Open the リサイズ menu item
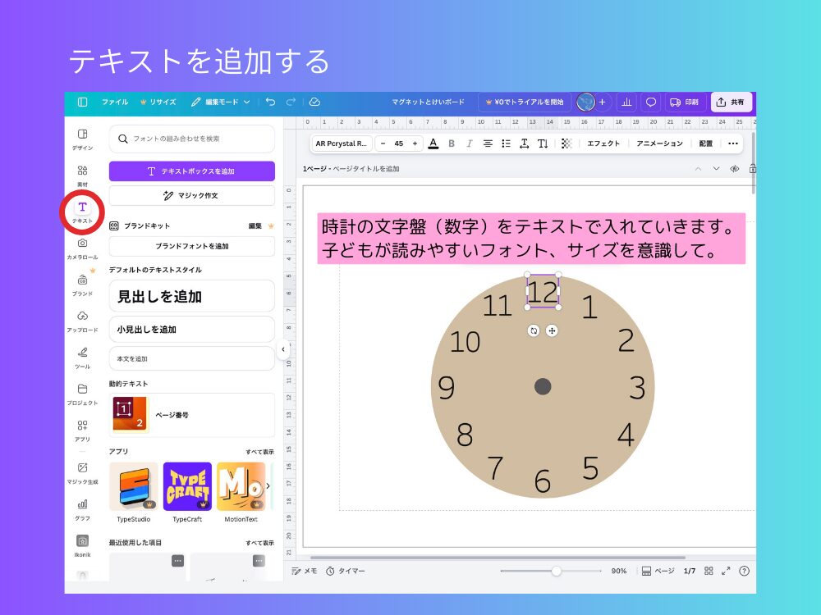 [159, 102]
